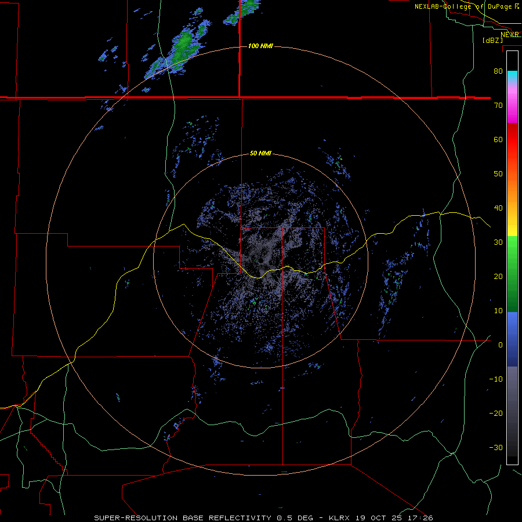Viewport: 522px width, 522px height.
Task: Click the 17:26 timestamp in caption
Action: pyautogui.click(x=422, y=518)
